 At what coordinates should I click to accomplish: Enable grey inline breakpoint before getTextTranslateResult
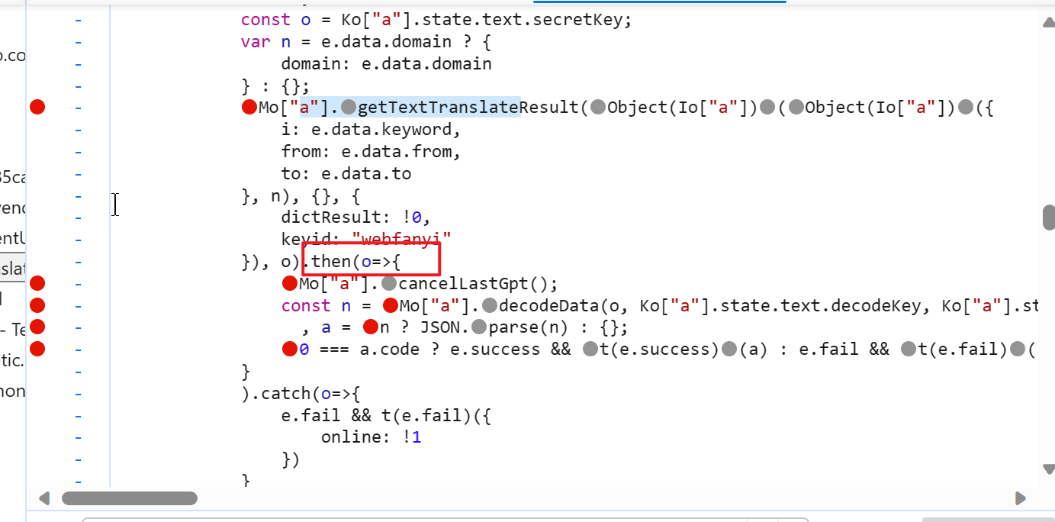[x=349, y=108]
